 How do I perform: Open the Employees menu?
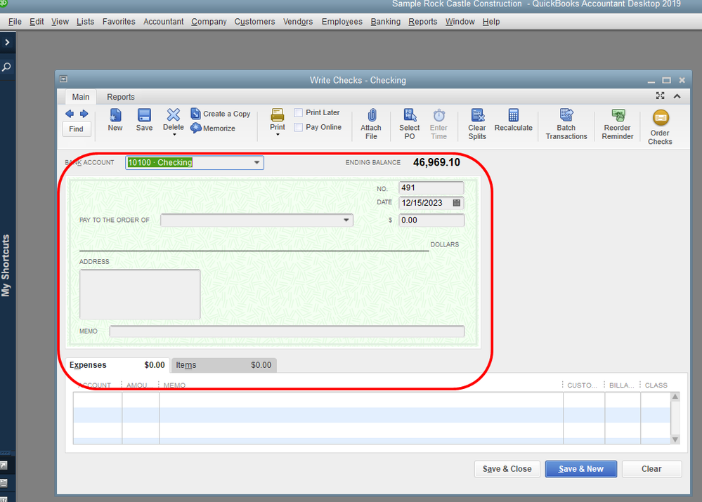342,22
